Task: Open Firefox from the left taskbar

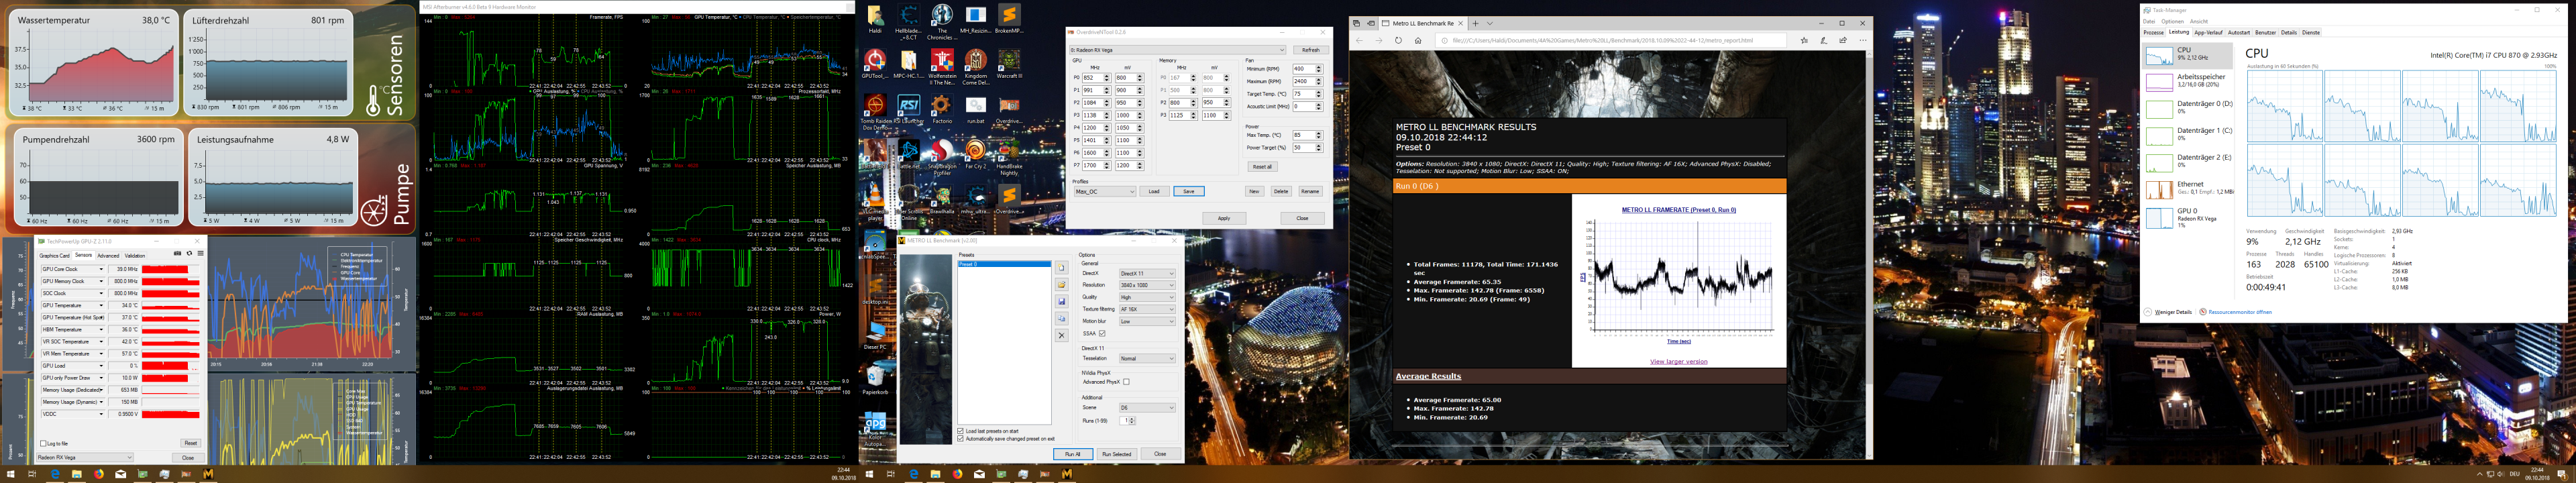Action: point(98,474)
